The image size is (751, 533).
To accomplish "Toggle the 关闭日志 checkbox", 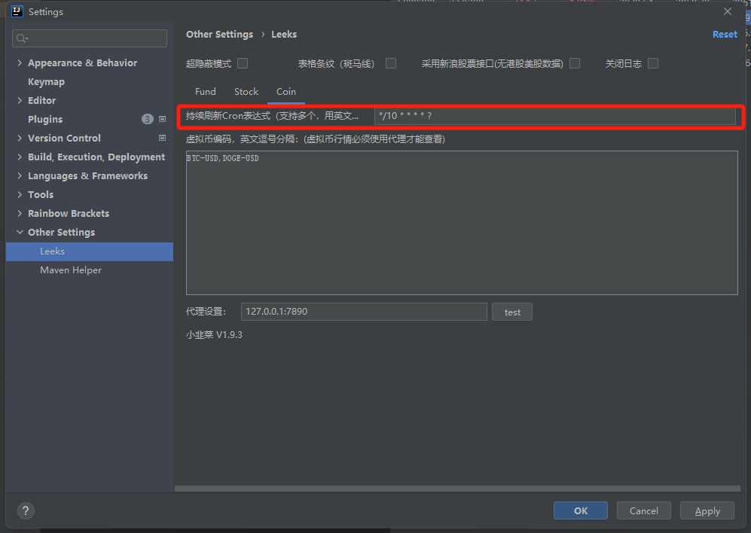I will point(653,63).
